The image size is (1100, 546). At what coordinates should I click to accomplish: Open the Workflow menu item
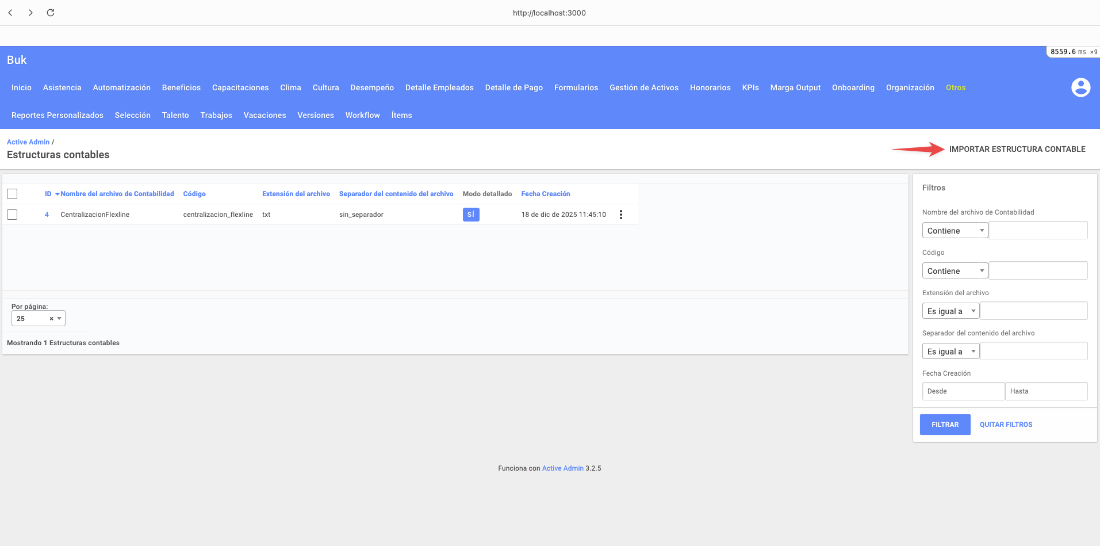point(362,115)
